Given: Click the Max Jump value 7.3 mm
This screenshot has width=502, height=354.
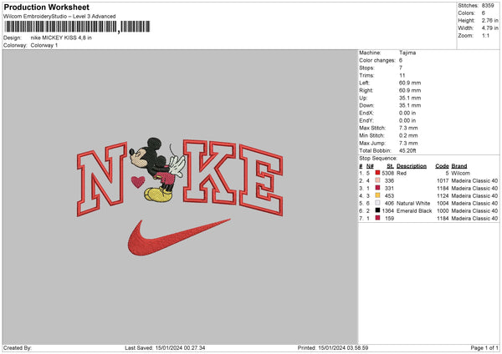Looking at the screenshot, I should click(x=408, y=143).
